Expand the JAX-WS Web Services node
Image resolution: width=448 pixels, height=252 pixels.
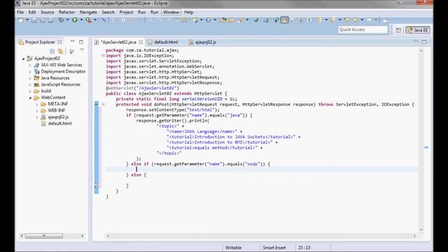tap(30, 65)
